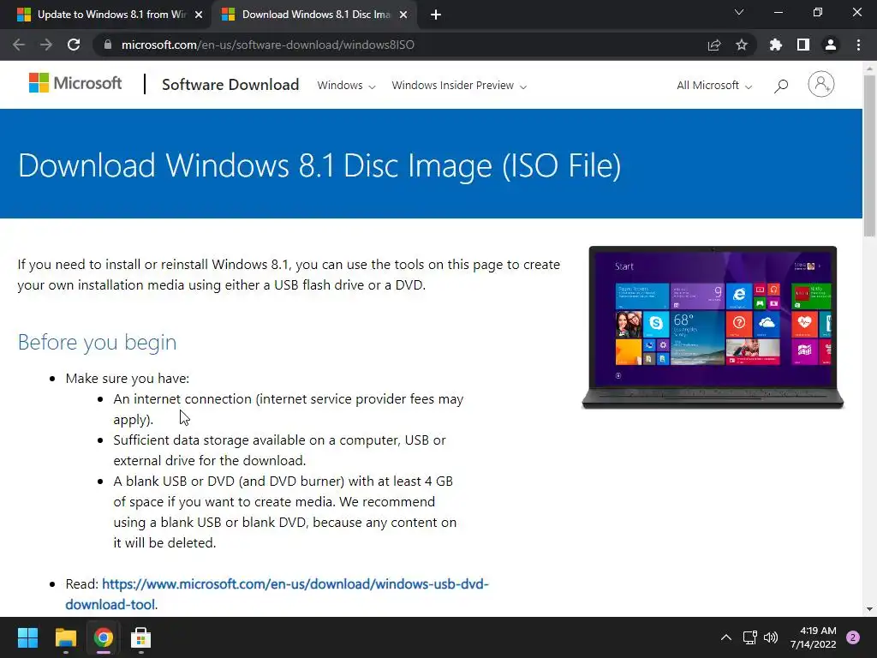This screenshot has width=877, height=658.
Task: Open the site search magnifier
Action: [781, 86]
